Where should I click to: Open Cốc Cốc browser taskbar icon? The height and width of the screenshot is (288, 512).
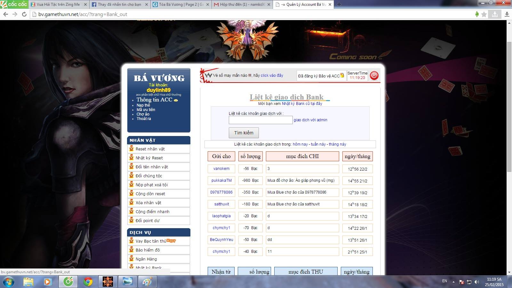68,282
